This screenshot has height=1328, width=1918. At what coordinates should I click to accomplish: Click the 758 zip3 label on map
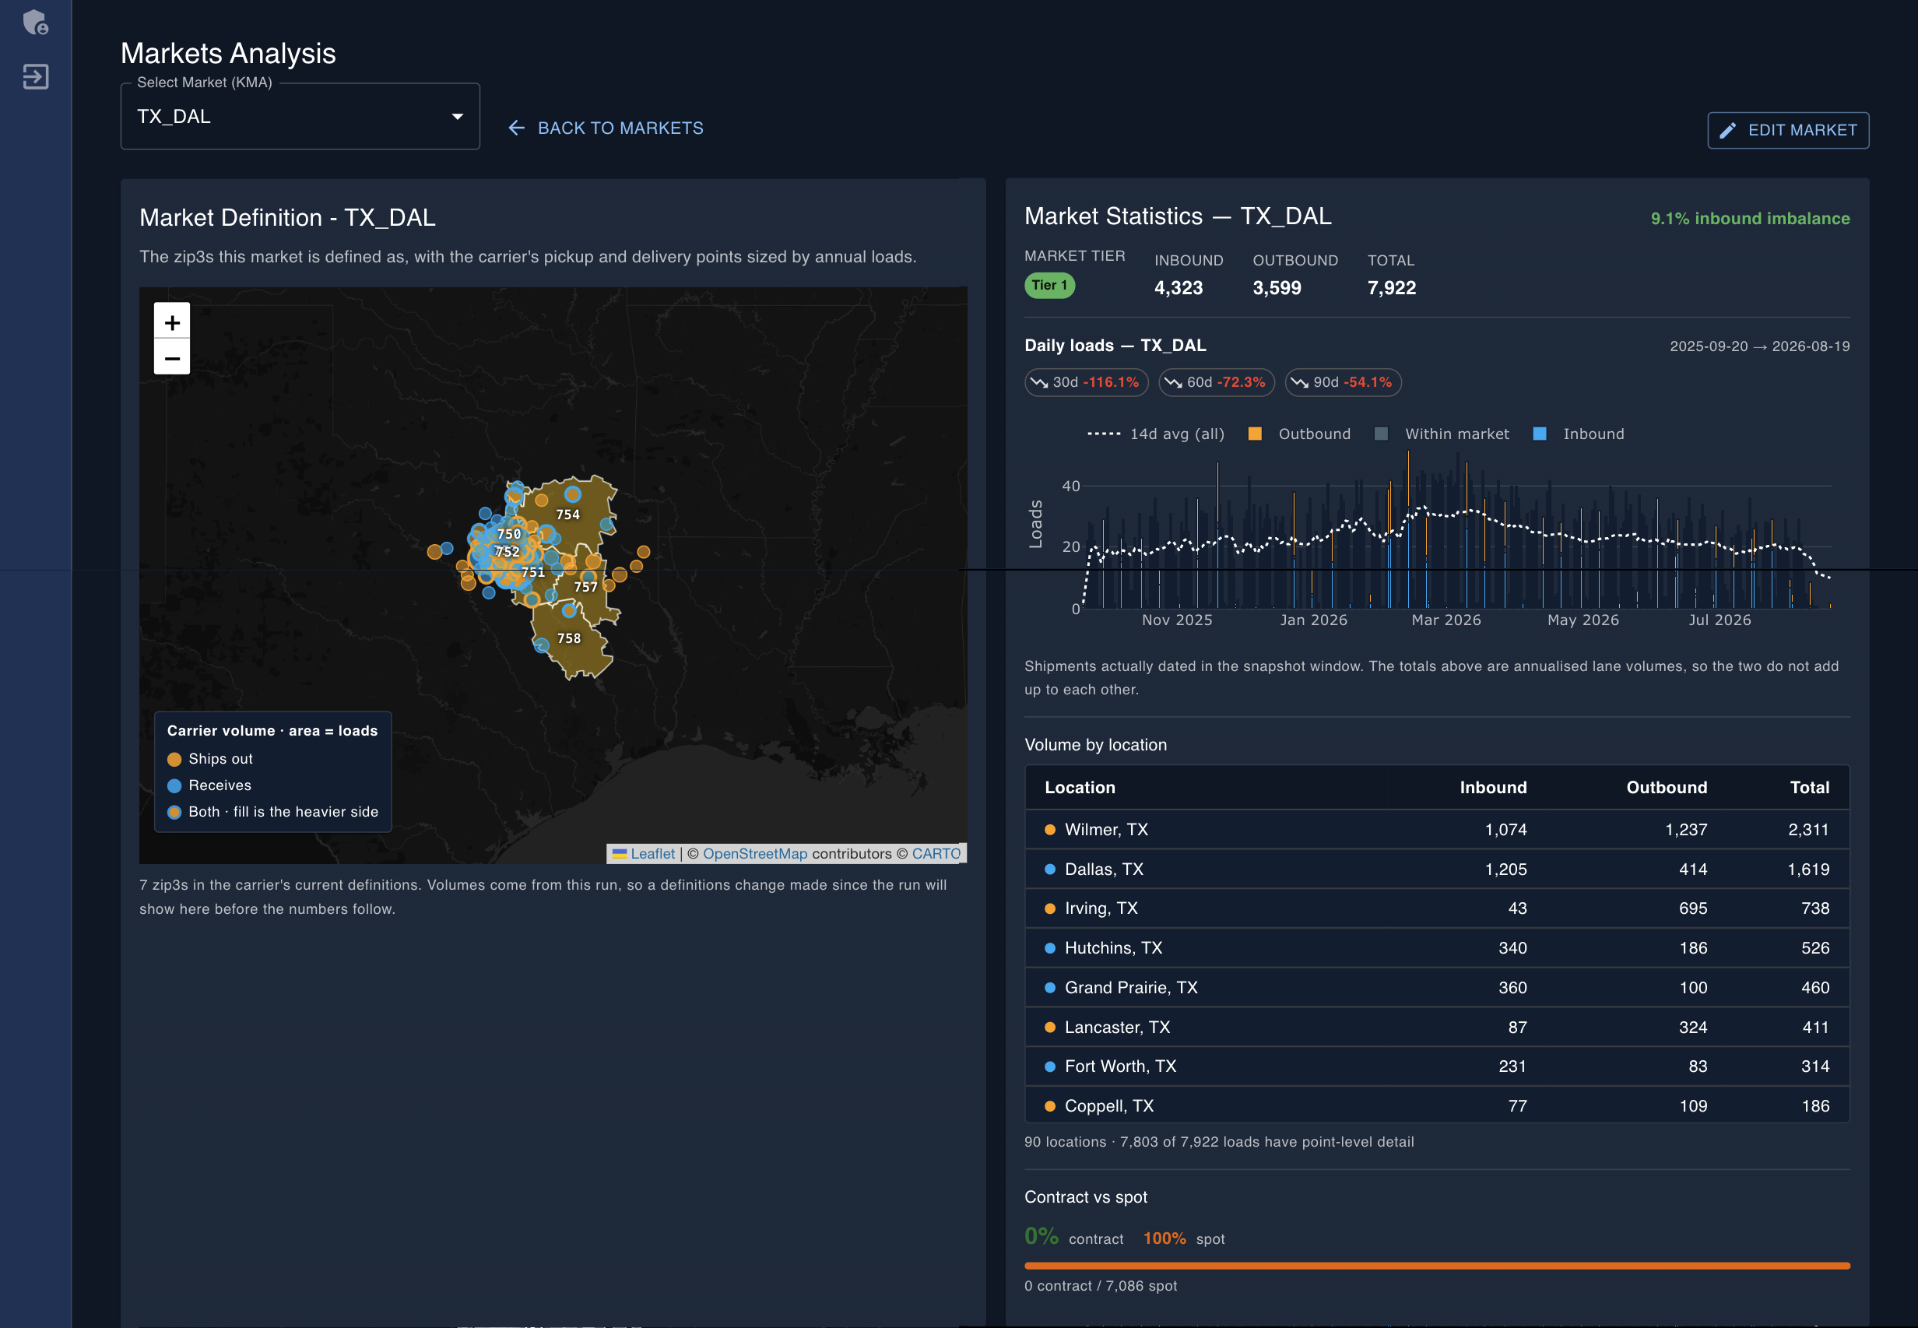point(569,639)
